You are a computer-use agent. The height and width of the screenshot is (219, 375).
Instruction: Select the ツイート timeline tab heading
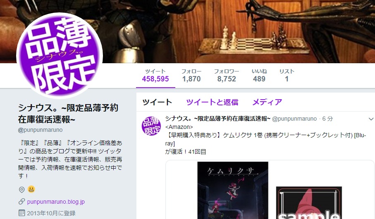pos(157,102)
